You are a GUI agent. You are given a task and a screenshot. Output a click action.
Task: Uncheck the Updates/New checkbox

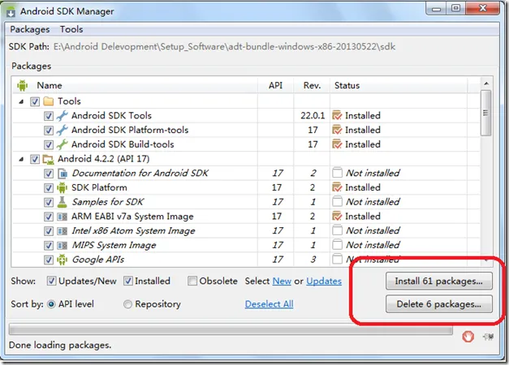pyautogui.click(x=52, y=281)
